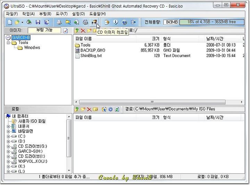Viewport: 250px width, 185px height.
Task: Click the Make CD image toolbar icon
Action: (x=59, y=22)
